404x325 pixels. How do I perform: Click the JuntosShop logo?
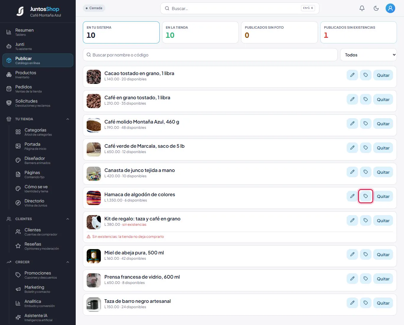[38, 11]
